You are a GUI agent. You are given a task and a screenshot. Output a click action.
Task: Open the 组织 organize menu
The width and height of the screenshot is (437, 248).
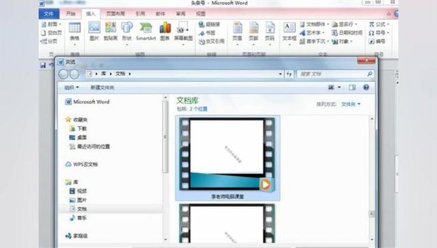(x=72, y=87)
